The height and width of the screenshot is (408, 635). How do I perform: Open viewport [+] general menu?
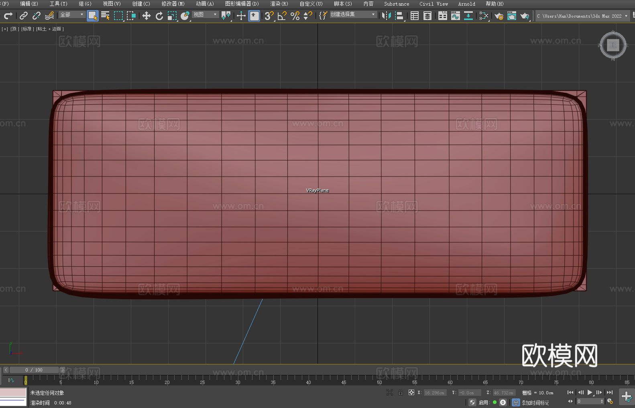[5, 29]
